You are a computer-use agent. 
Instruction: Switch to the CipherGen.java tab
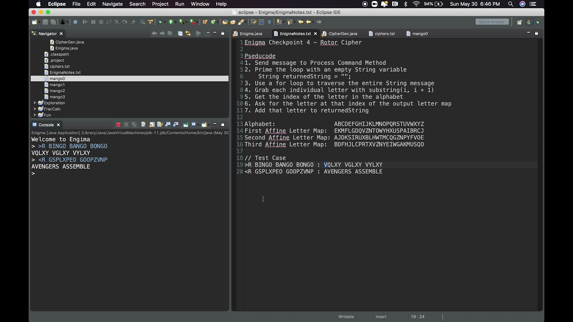[x=342, y=34]
